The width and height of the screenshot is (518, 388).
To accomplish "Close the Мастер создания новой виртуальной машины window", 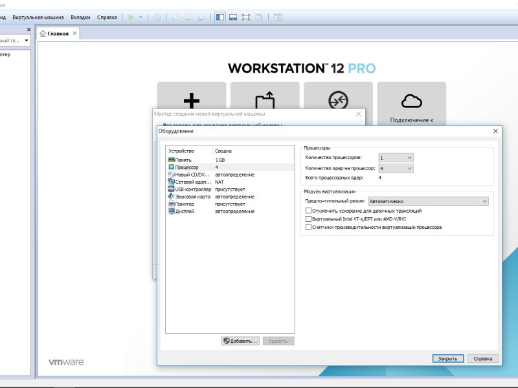I will click(x=359, y=114).
